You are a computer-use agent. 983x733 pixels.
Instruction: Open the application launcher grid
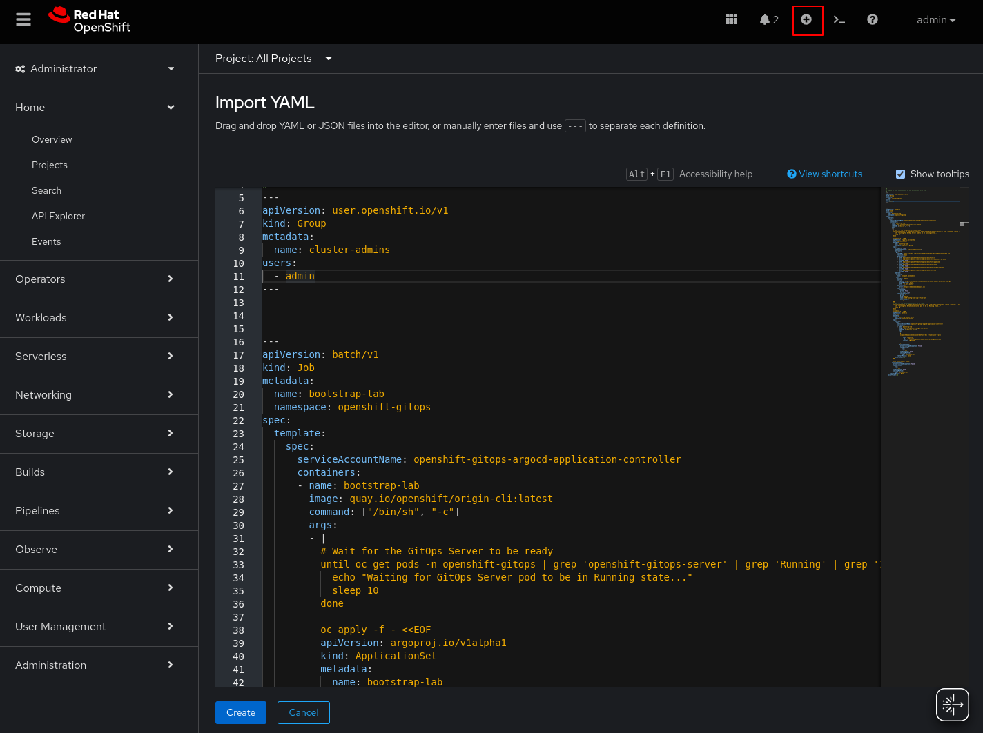732,19
